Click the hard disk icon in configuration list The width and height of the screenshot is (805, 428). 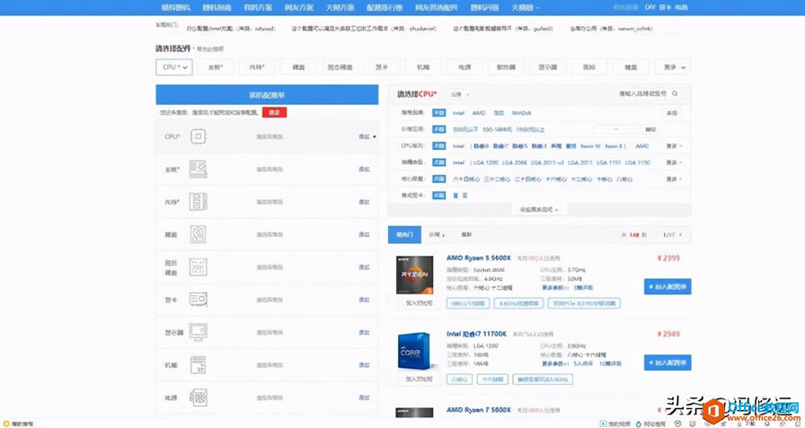[199, 234]
